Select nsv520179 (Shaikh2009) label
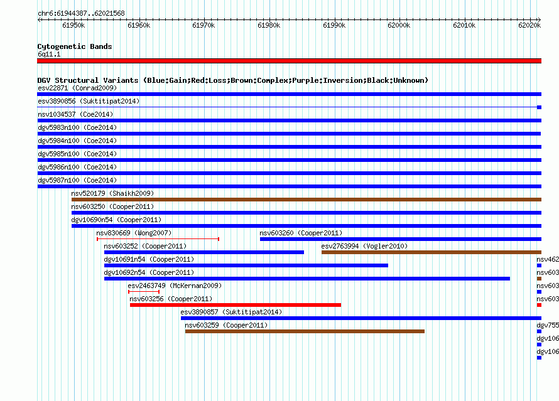The height and width of the screenshot is (401, 559). click(112, 193)
